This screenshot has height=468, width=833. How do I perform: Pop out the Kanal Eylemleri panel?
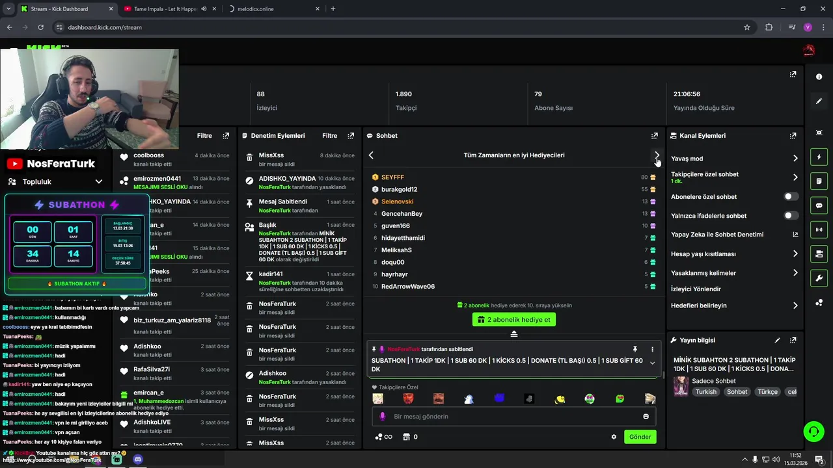(793, 136)
